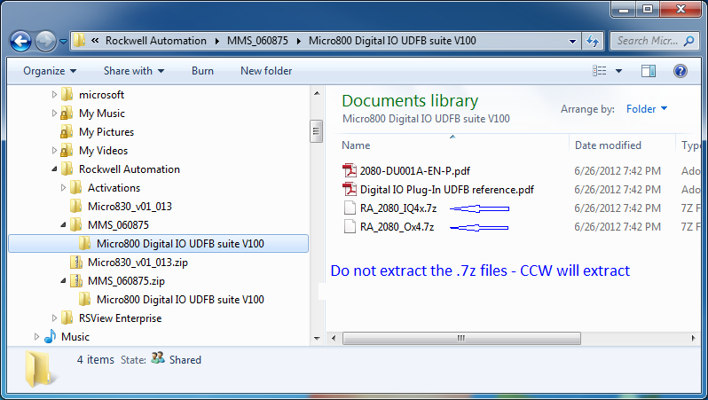The width and height of the screenshot is (708, 400).
Task: Click the Burn button
Action: [x=202, y=71]
